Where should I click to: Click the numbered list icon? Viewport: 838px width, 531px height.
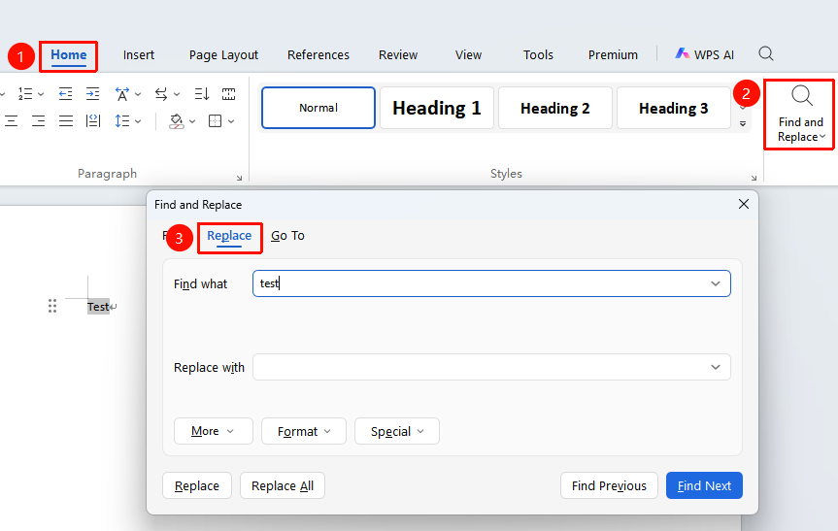coord(25,94)
